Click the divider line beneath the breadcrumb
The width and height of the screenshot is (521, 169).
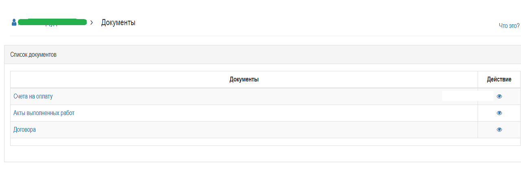pyautogui.click(x=265, y=36)
